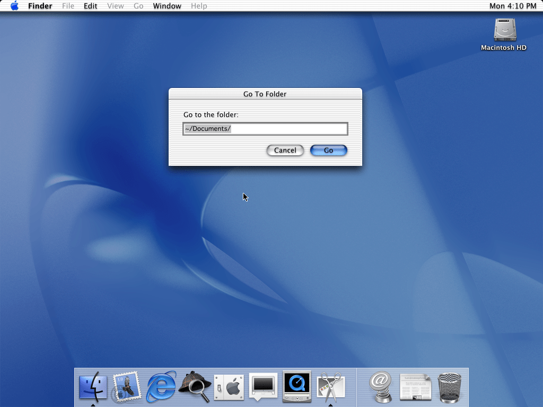The width and height of the screenshot is (543, 407).
Task: Click the menu bar clock Mon 4:10 PM
Action: [x=513, y=6]
